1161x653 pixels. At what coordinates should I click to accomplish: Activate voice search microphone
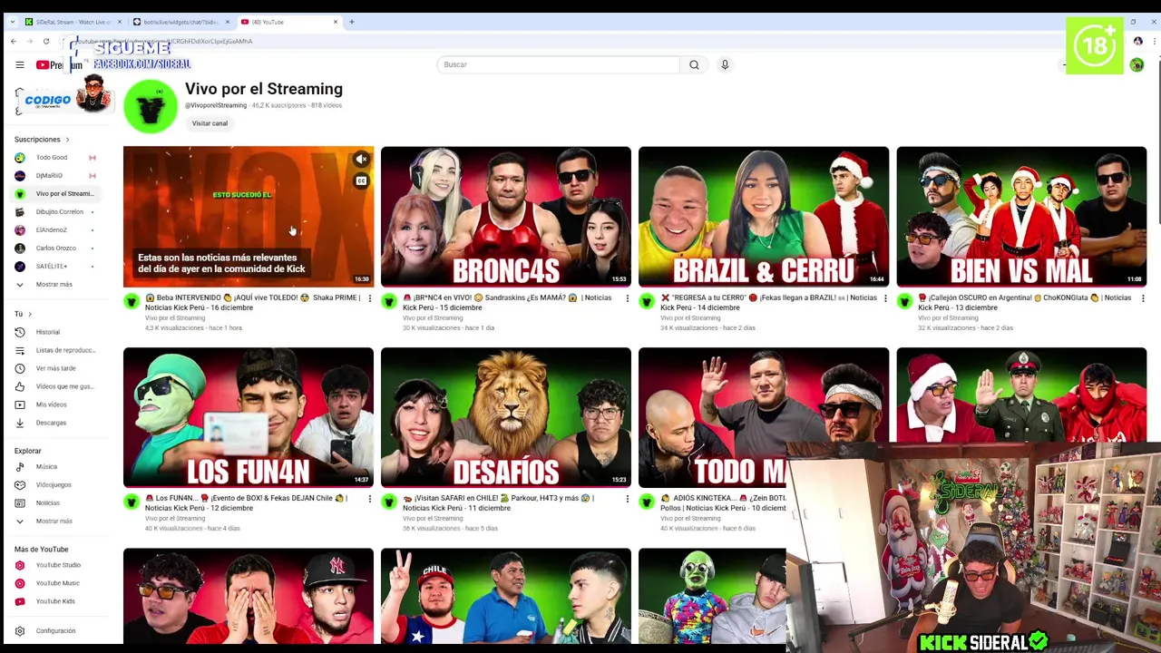click(x=725, y=64)
